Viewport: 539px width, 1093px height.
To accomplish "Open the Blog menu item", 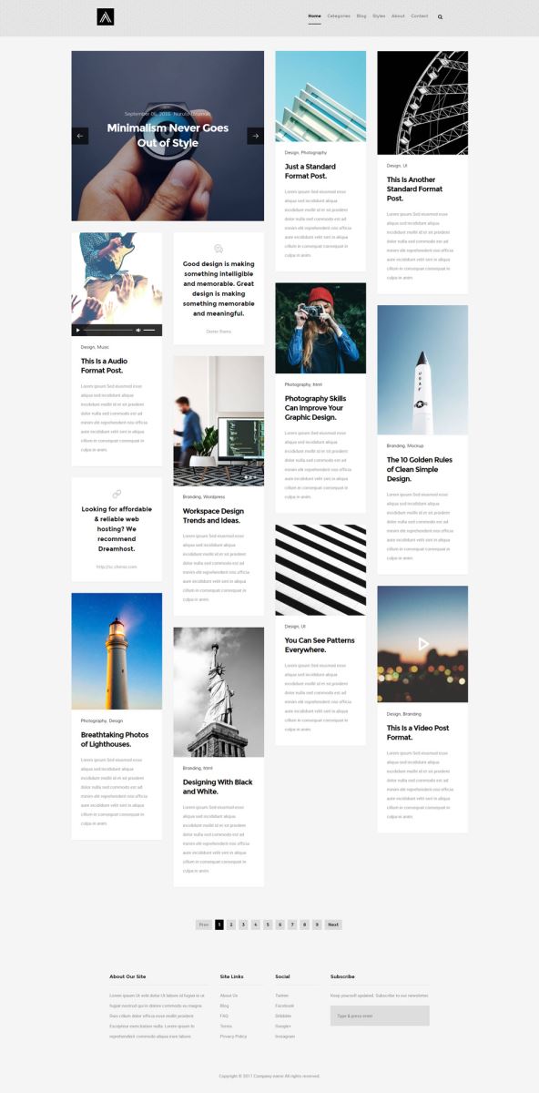I will click(x=361, y=16).
